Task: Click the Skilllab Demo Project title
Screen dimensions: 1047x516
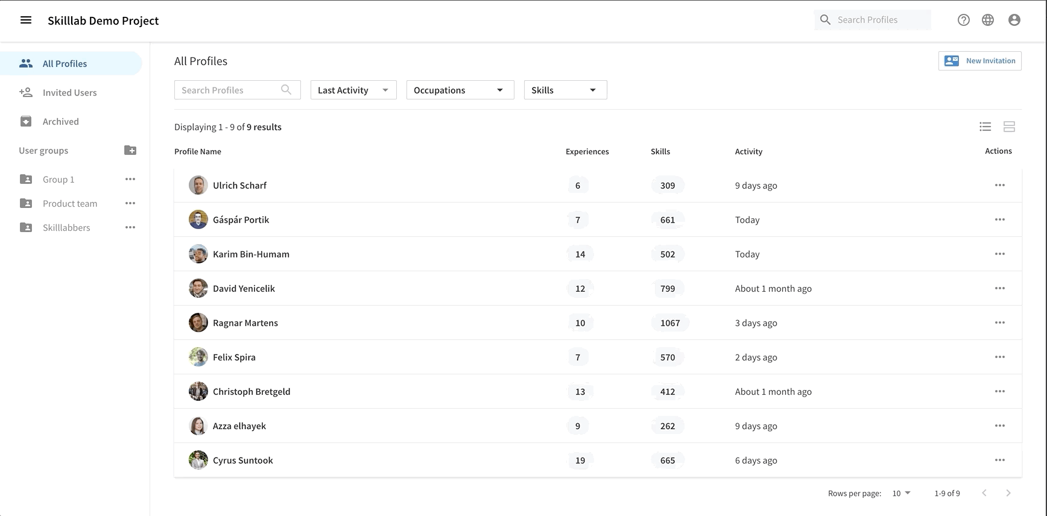Action: (103, 20)
